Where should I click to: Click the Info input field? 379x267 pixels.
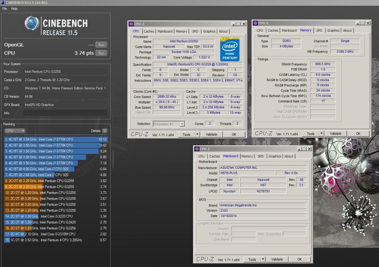click(65, 113)
